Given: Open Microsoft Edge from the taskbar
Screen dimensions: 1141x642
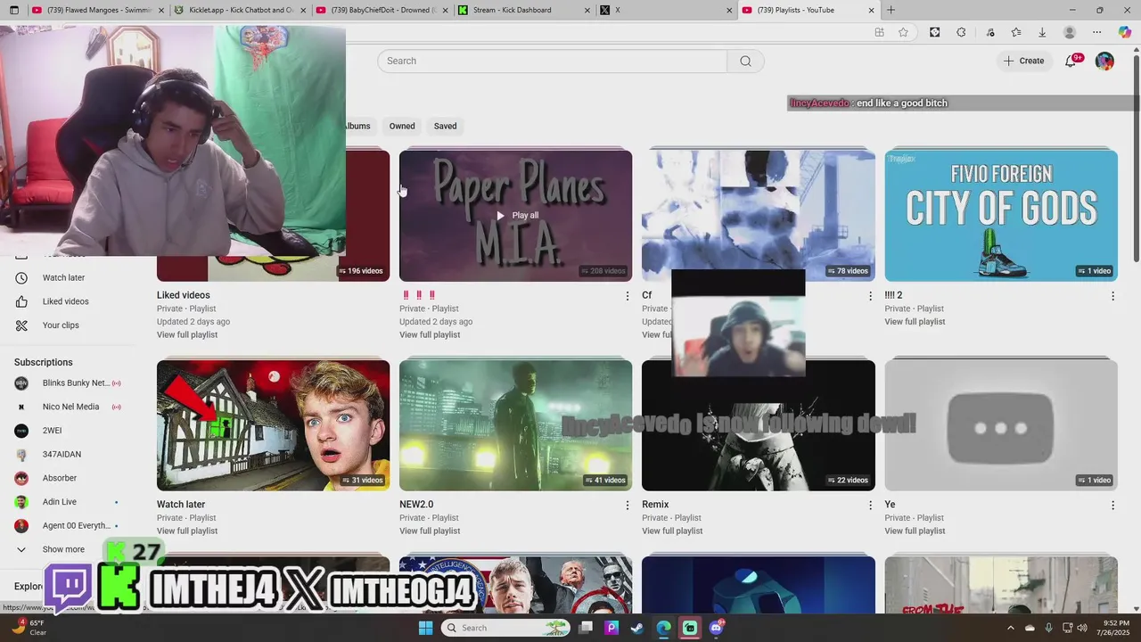Looking at the screenshot, I should point(663,628).
